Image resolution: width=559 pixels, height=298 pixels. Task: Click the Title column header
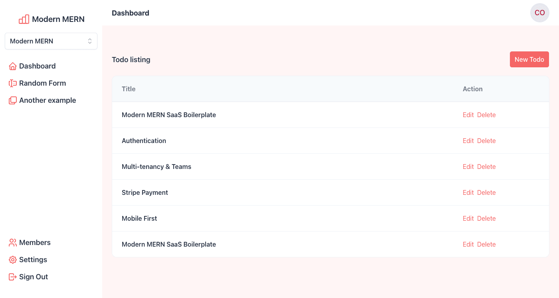point(129,89)
